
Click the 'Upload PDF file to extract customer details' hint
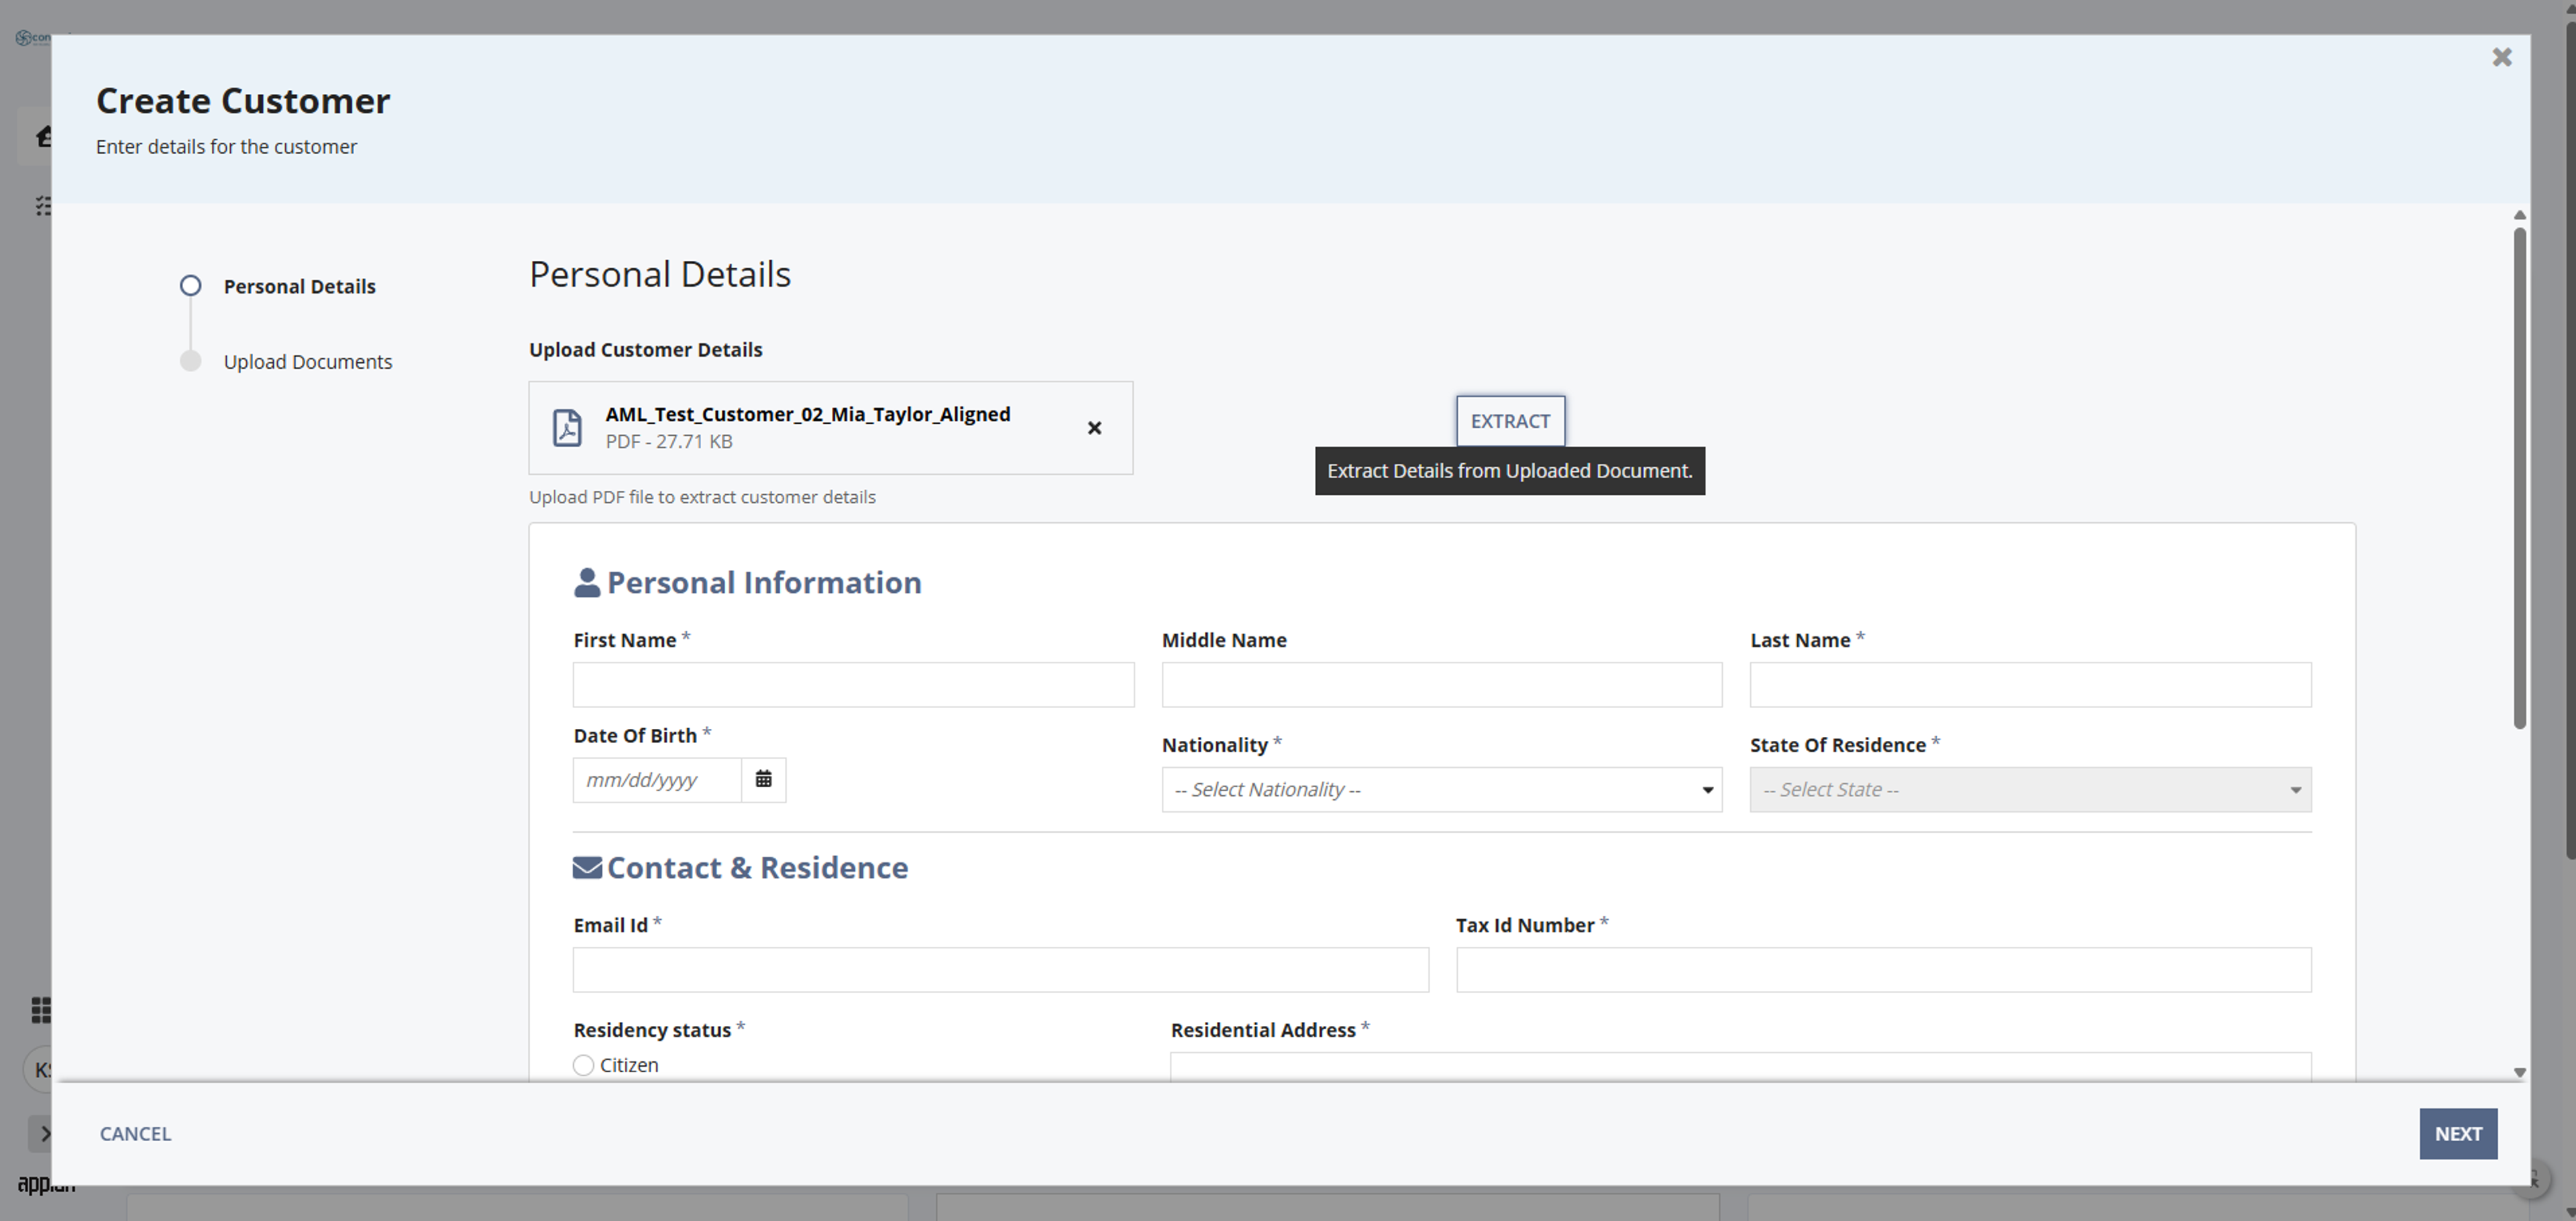[x=702, y=498]
